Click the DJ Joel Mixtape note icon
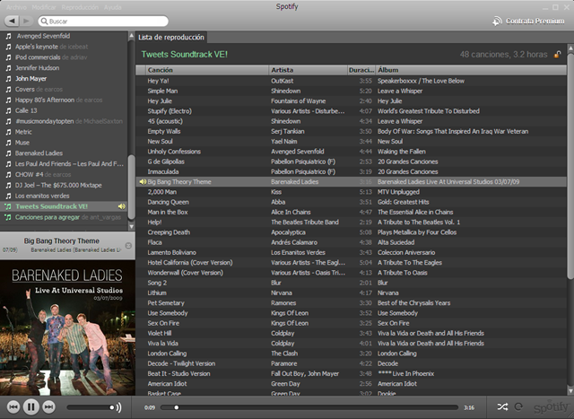This screenshot has height=419, width=574. (x=8, y=185)
